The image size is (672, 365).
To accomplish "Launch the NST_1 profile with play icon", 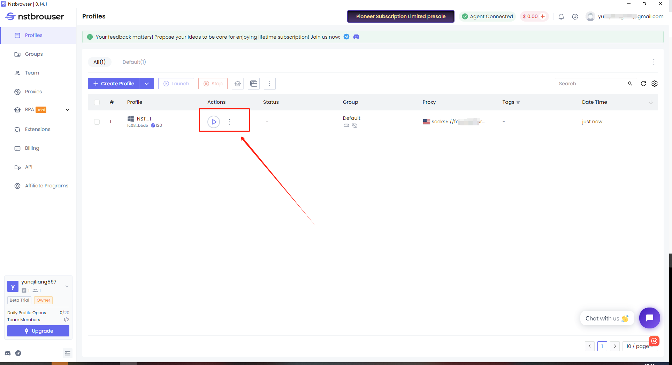I will (214, 122).
